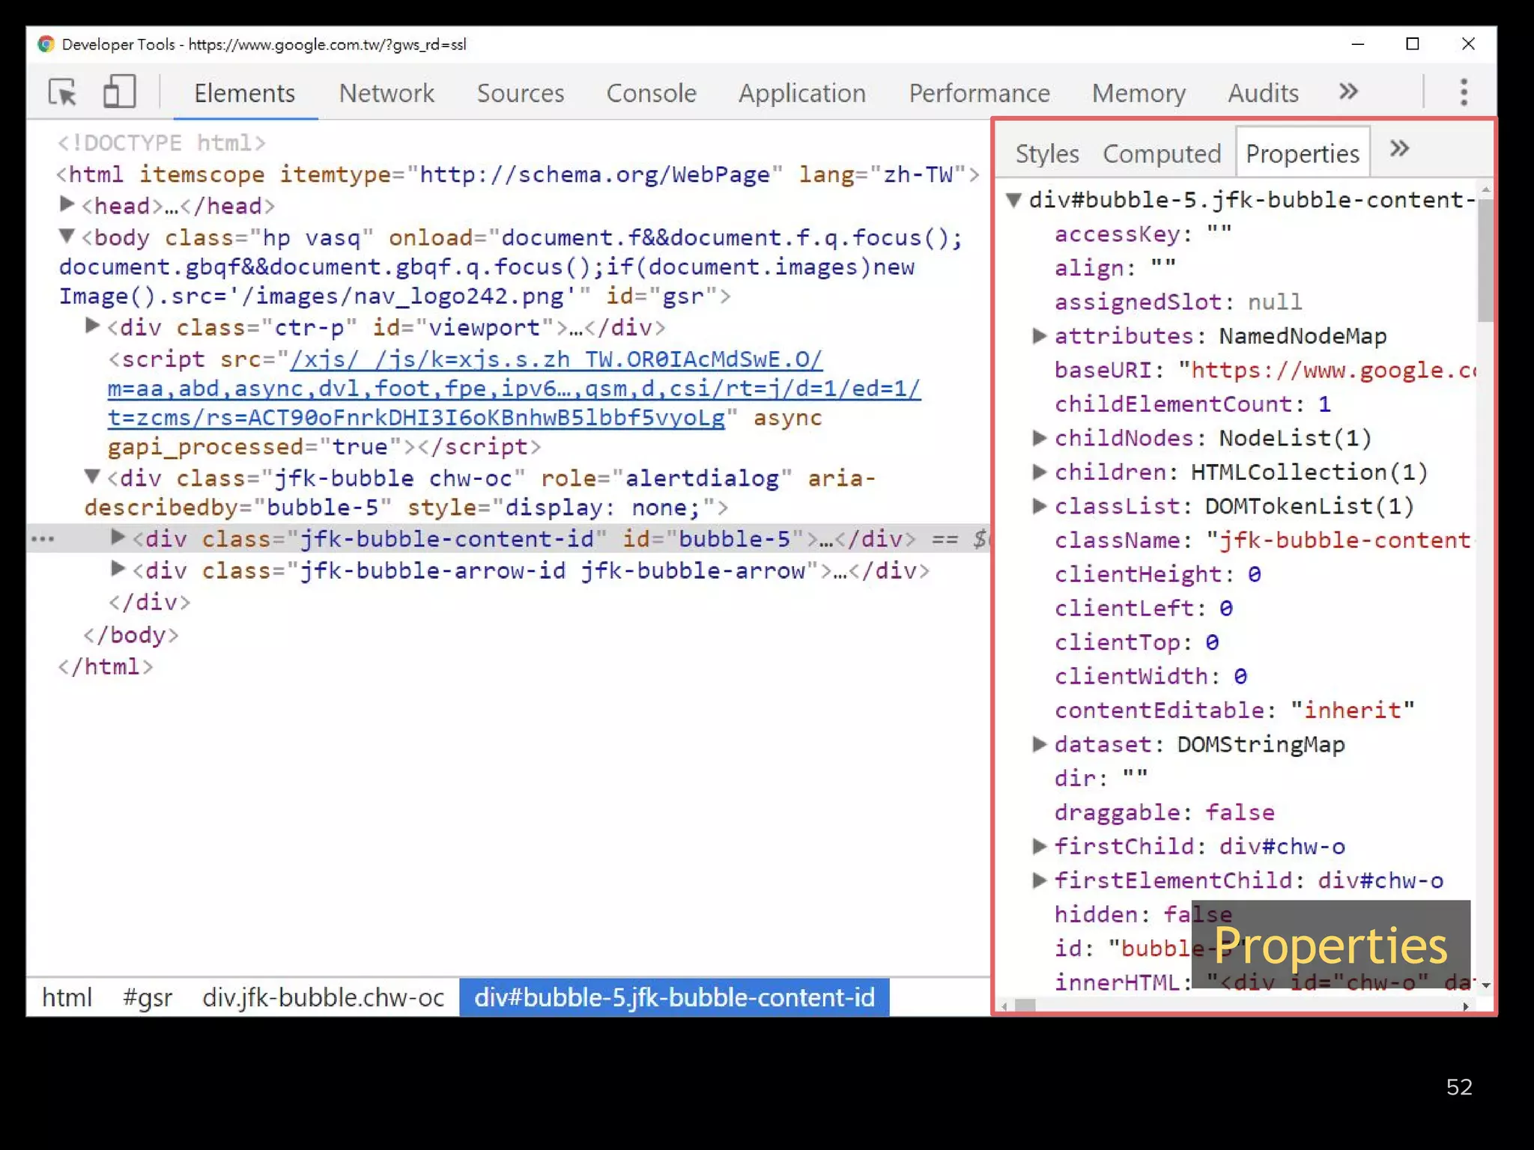Image resolution: width=1534 pixels, height=1150 pixels.
Task: Open the Computed sidebar tab
Action: [1161, 153]
